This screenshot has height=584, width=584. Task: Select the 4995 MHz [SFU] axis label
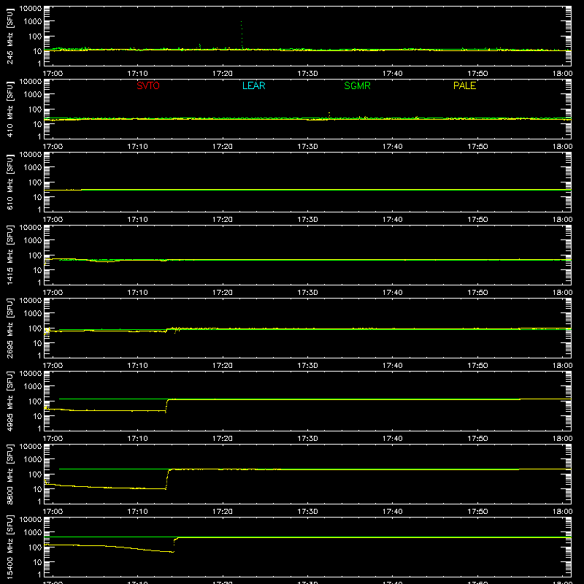coord(10,401)
